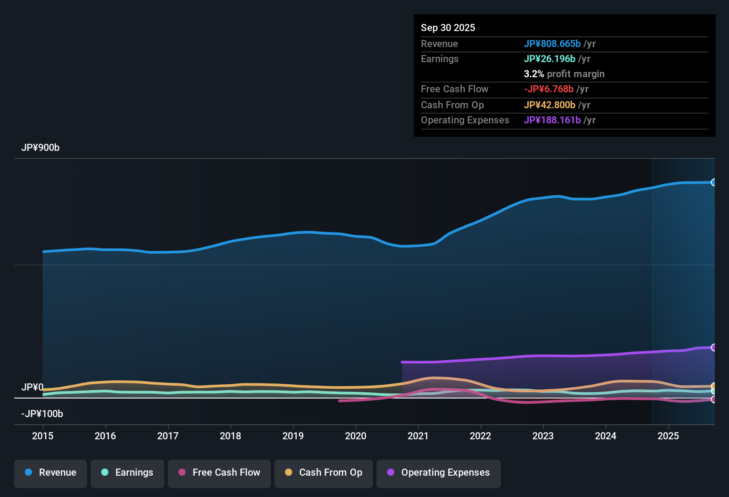The height and width of the screenshot is (497, 729).
Task: Toggle Operating Expenses series off
Action: point(438,473)
